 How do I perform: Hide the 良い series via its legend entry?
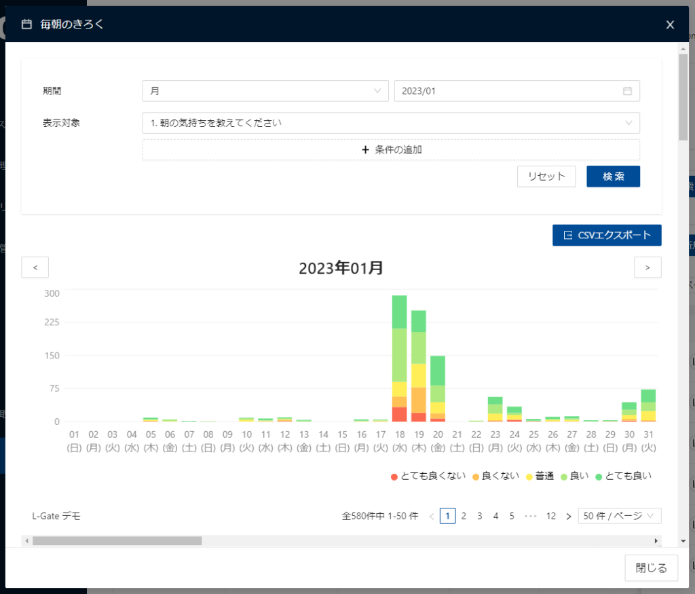point(574,475)
